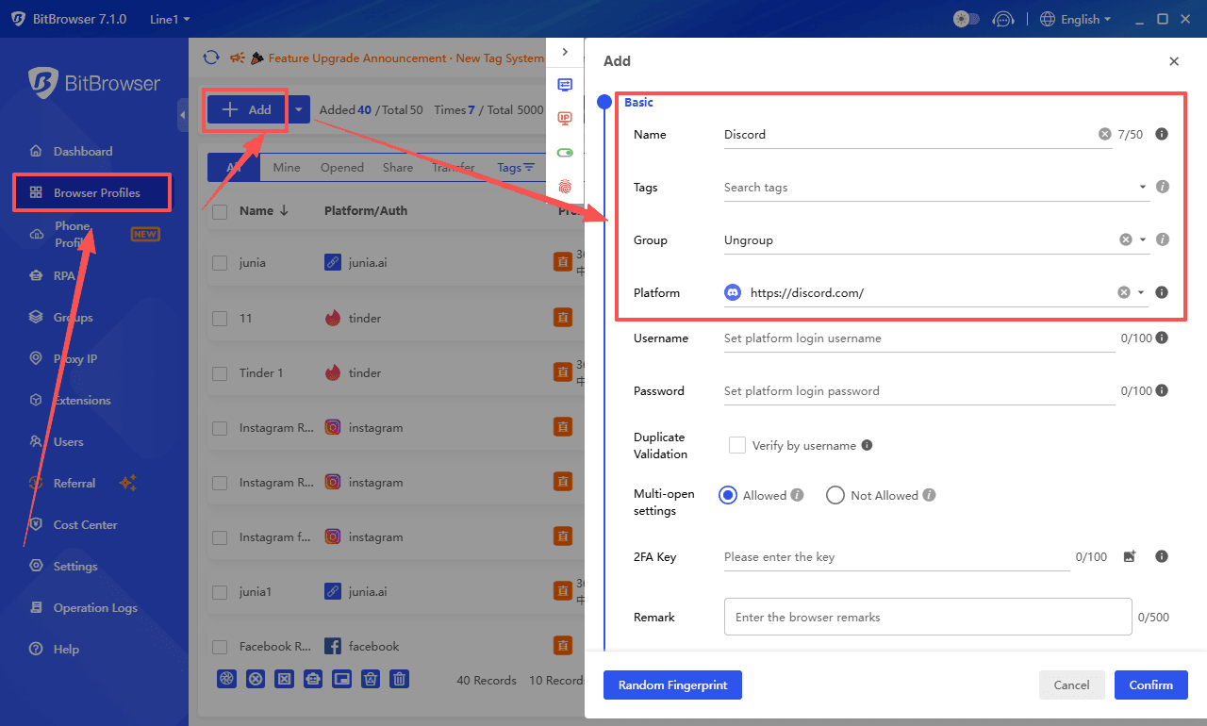Viewport: 1207px width, 726px height.
Task: Click the window arrange icon in batch toolbar
Action: [341, 678]
